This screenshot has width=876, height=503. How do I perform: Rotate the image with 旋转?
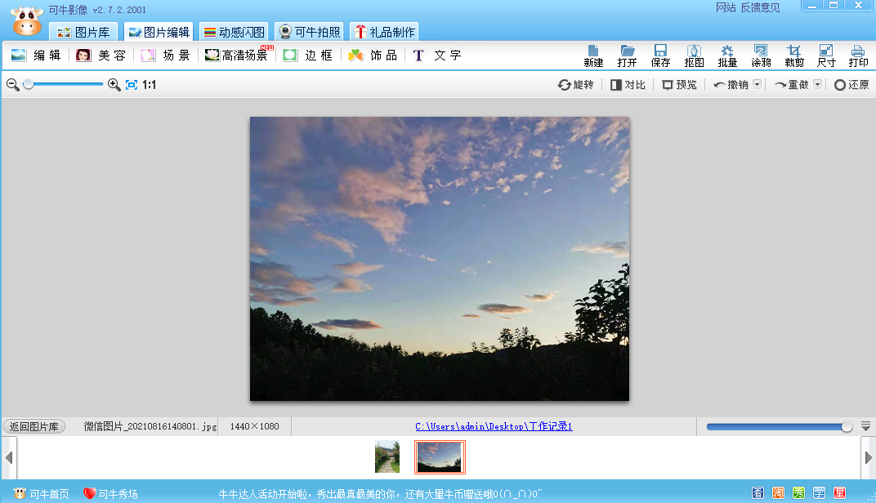coord(575,84)
